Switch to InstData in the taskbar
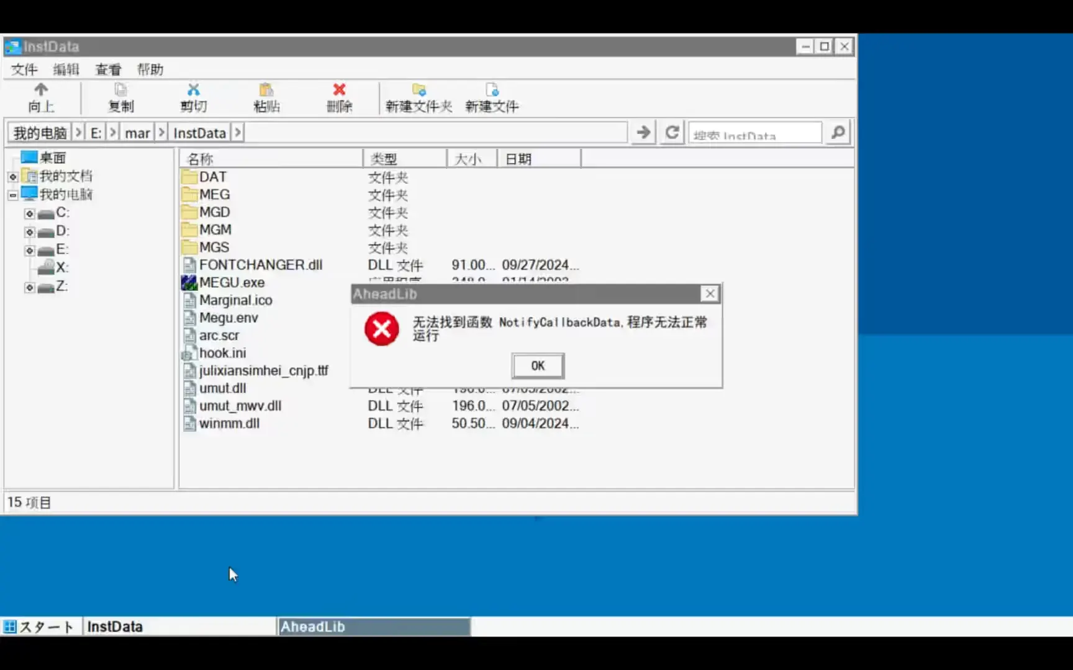 pyautogui.click(x=179, y=627)
